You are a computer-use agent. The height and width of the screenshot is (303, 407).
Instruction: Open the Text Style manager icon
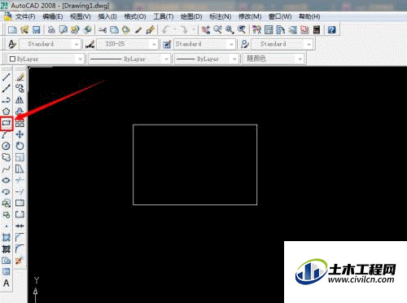(12, 44)
